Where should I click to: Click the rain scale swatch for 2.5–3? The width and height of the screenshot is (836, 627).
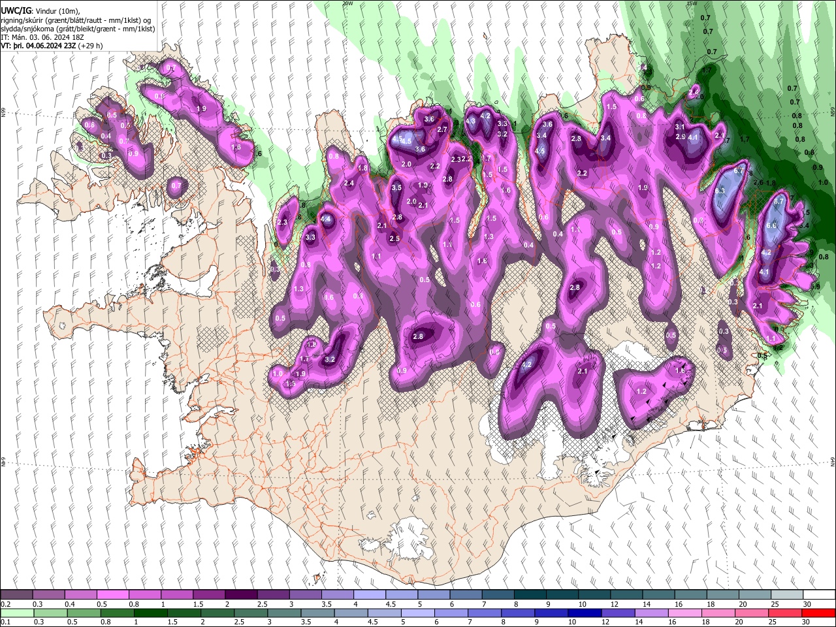tap(251, 613)
